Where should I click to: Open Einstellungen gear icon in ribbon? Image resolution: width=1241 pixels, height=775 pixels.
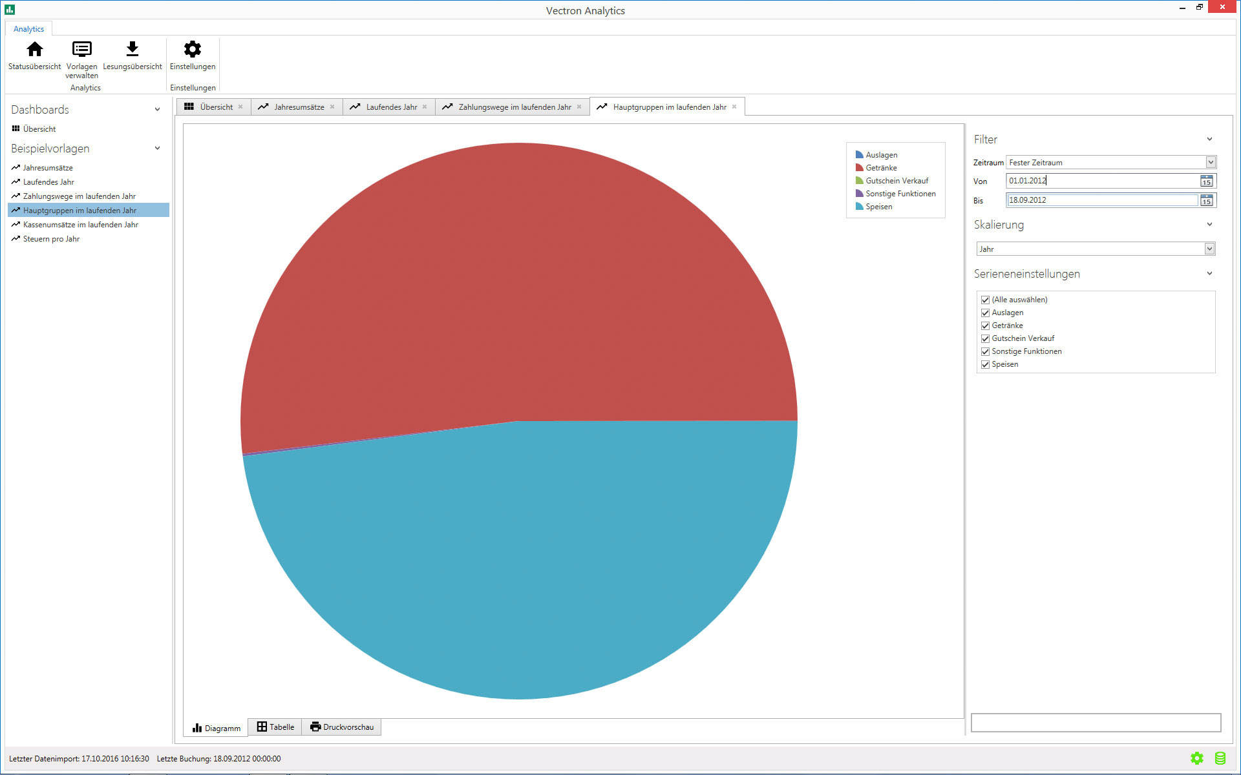point(193,50)
